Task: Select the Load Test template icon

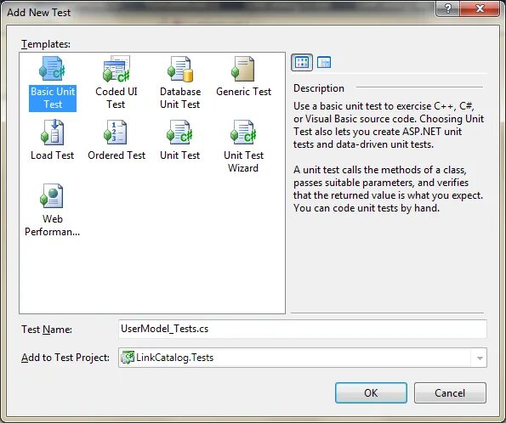Action: tap(52, 132)
